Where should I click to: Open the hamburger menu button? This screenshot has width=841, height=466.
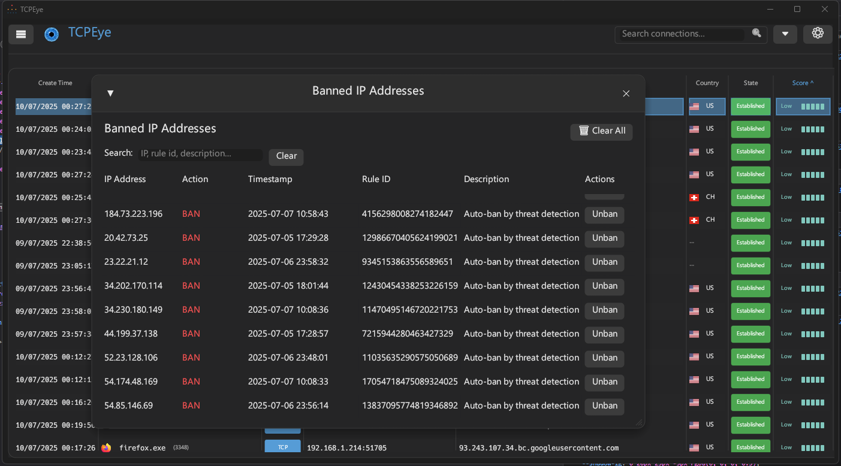[x=21, y=34]
